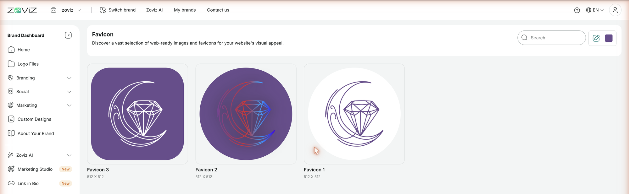629x194 pixels.
Task: Click the Switch brand icon
Action: 103,10
